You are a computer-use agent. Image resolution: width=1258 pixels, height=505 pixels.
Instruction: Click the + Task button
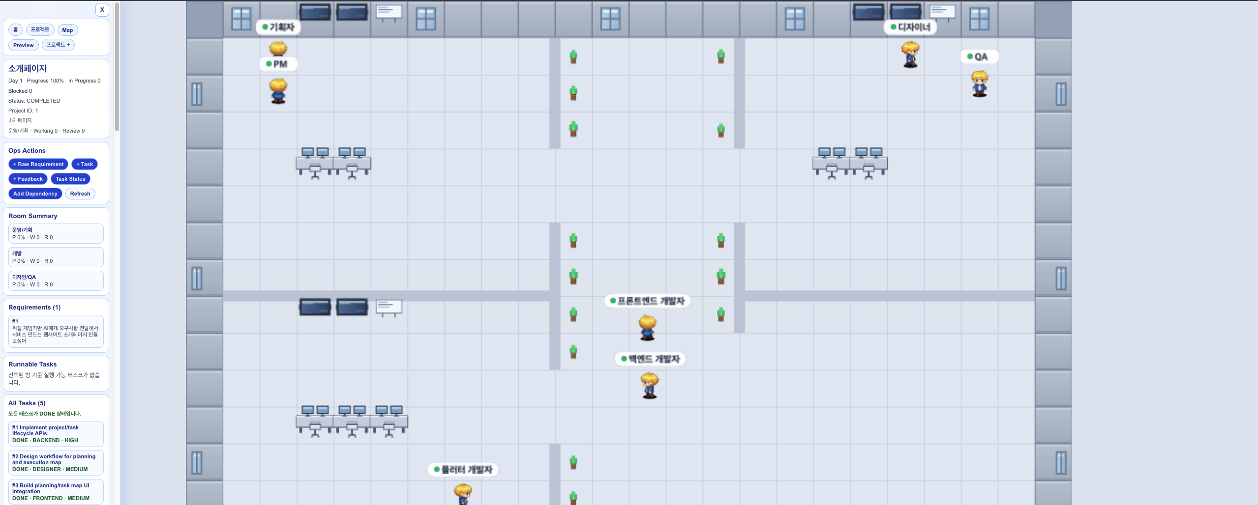tap(85, 164)
